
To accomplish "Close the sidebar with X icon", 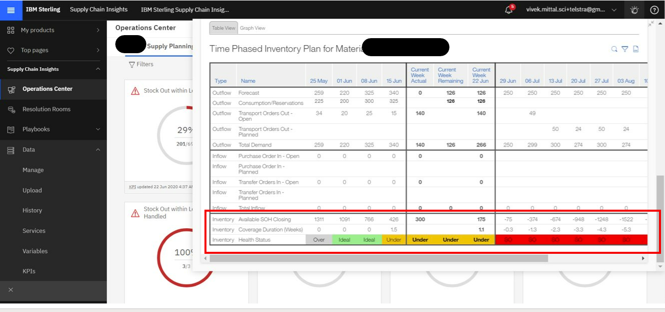I will click(11, 290).
